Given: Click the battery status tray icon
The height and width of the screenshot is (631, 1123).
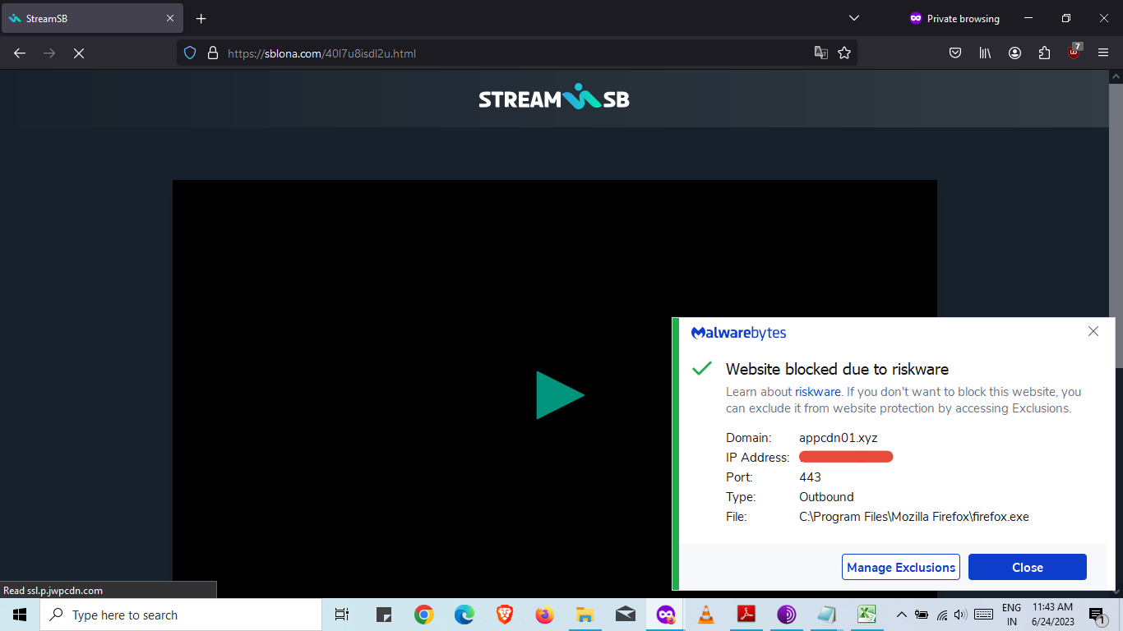Looking at the screenshot, I should coord(922,615).
